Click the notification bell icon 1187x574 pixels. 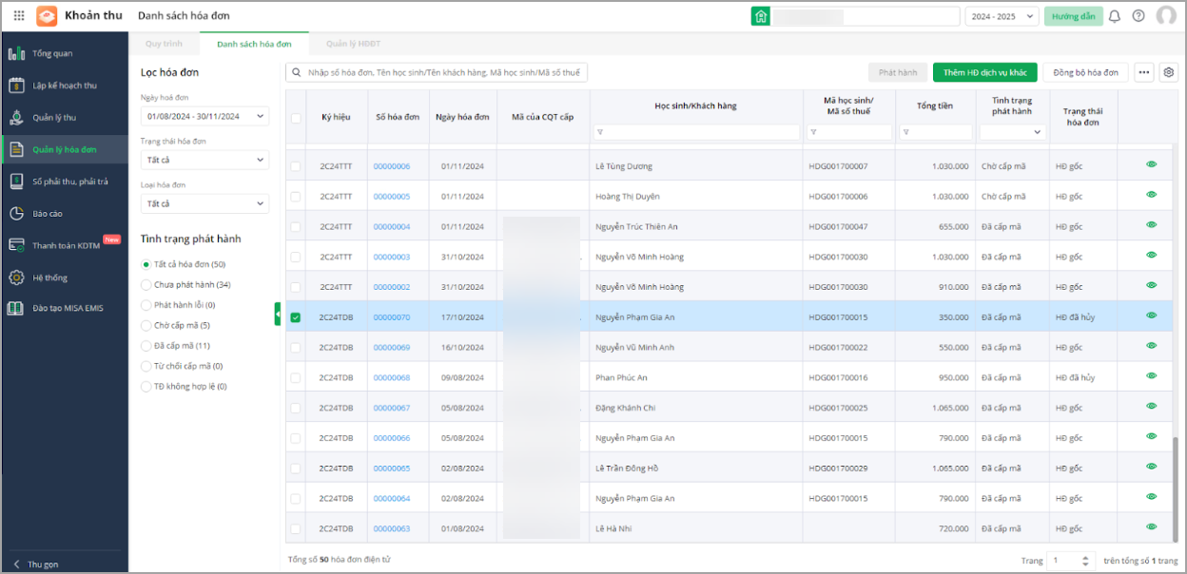point(1115,16)
